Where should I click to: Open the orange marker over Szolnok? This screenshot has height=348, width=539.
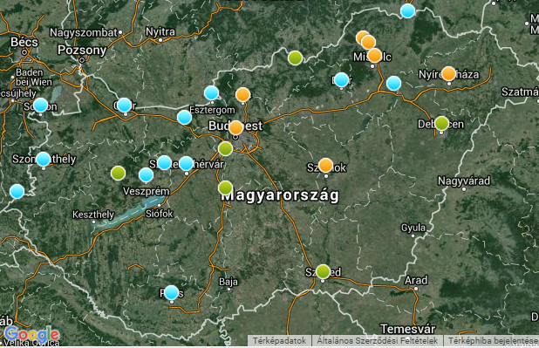point(325,166)
